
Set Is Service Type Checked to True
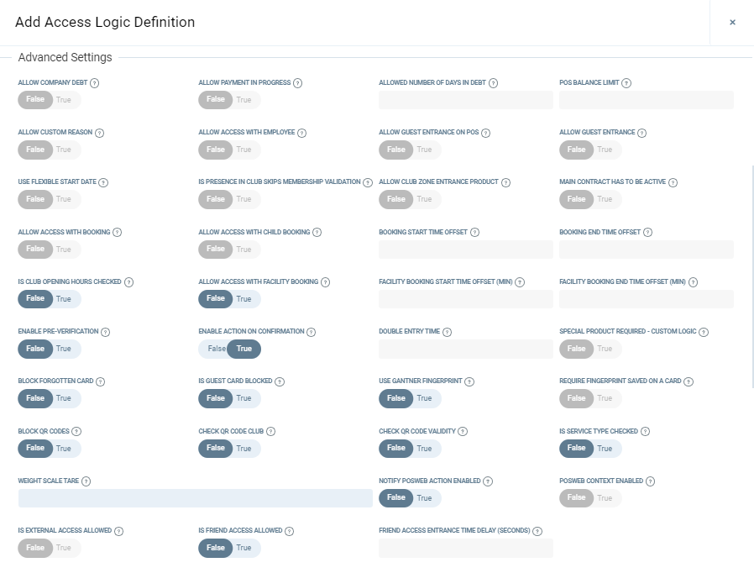coord(605,449)
